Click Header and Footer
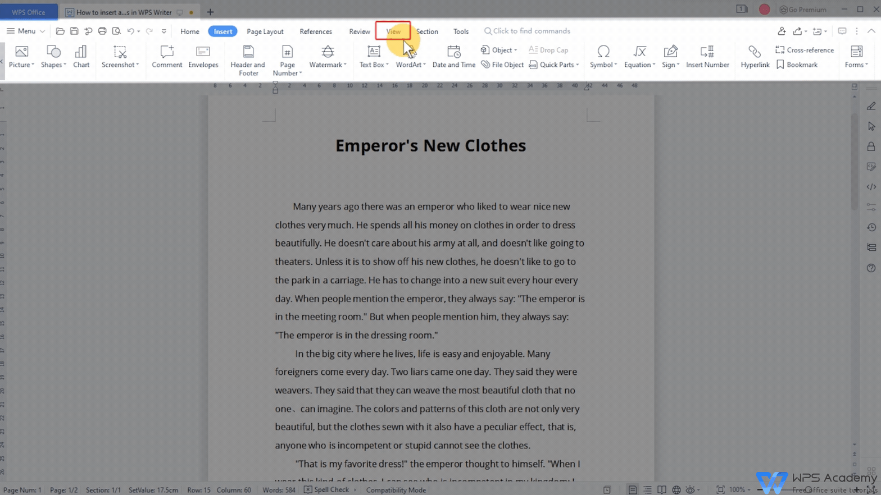This screenshot has width=881, height=495. tap(248, 61)
